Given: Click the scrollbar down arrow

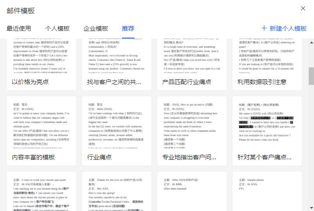Looking at the screenshot, I should click(311, 208).
